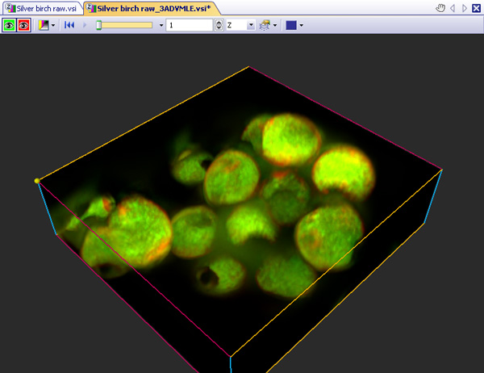Open the Z dimension combo box
The height and width of the screenshot is (373, 484).
[x=240, y=25]
